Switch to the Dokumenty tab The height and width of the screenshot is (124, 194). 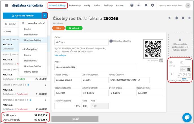point(75,5)
